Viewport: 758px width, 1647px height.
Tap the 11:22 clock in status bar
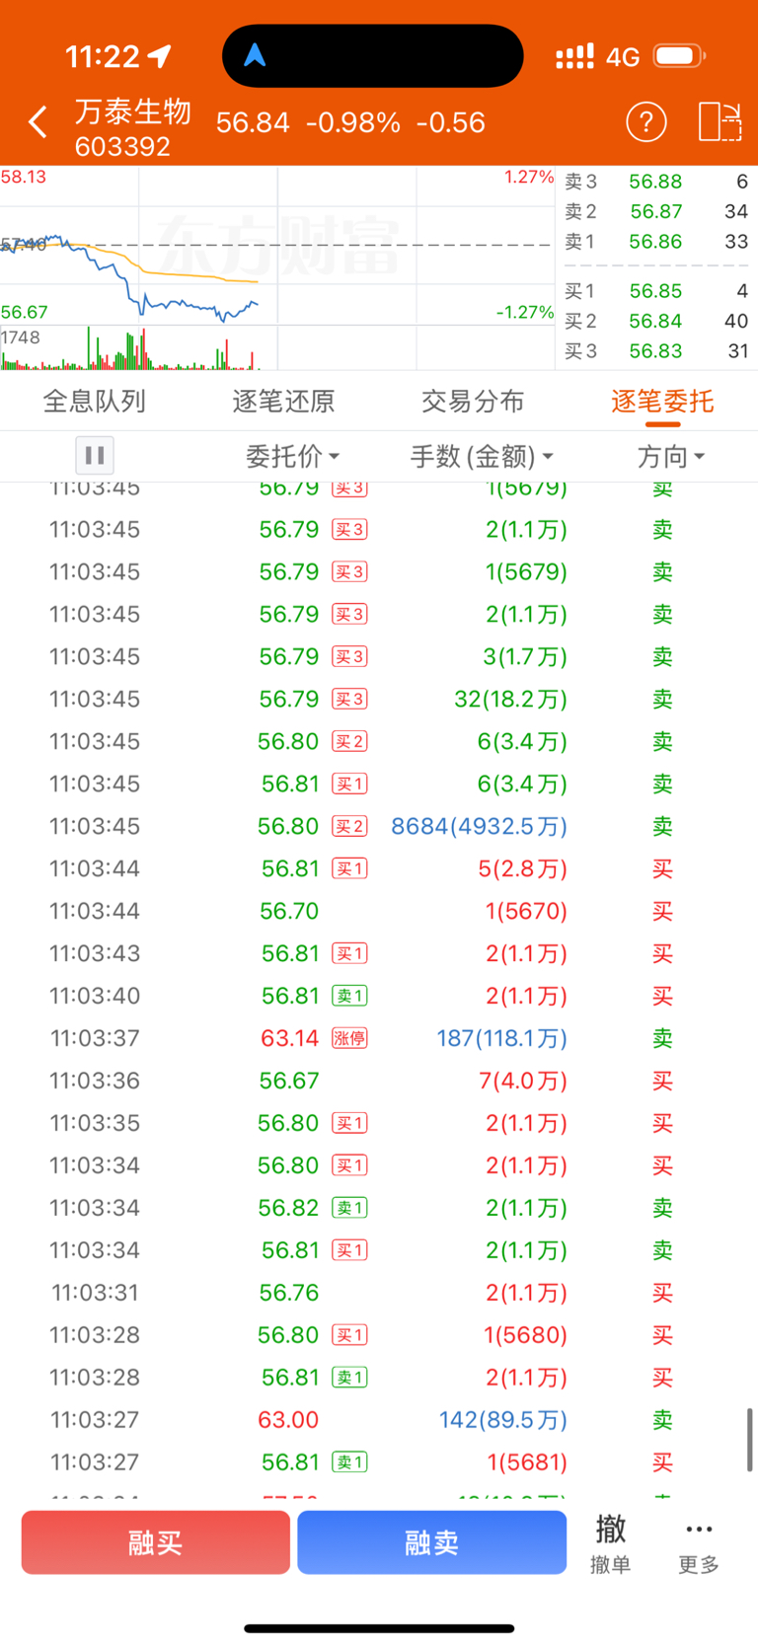click(x=103, y=56)
